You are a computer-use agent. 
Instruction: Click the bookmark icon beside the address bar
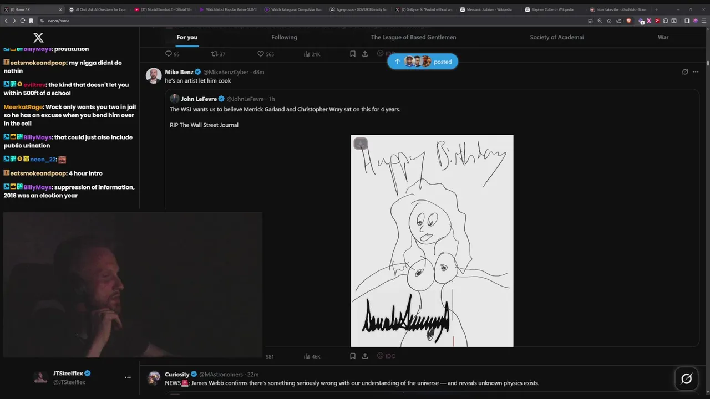(31, 21)
